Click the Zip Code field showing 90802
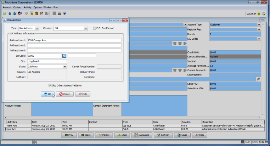The image size is (270, 146). (x=44, y=56)
